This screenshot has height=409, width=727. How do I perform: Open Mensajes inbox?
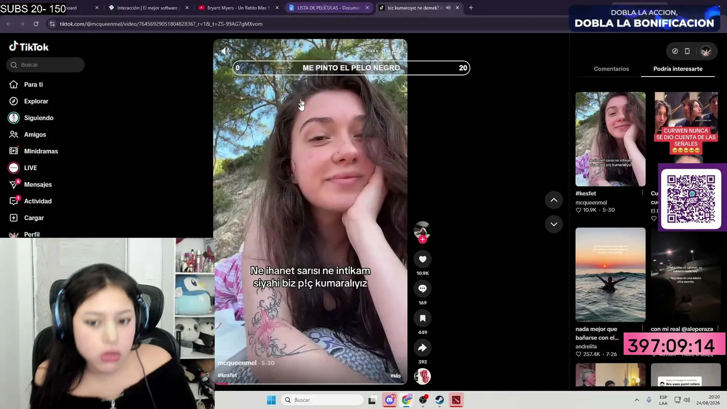(37, 185)
